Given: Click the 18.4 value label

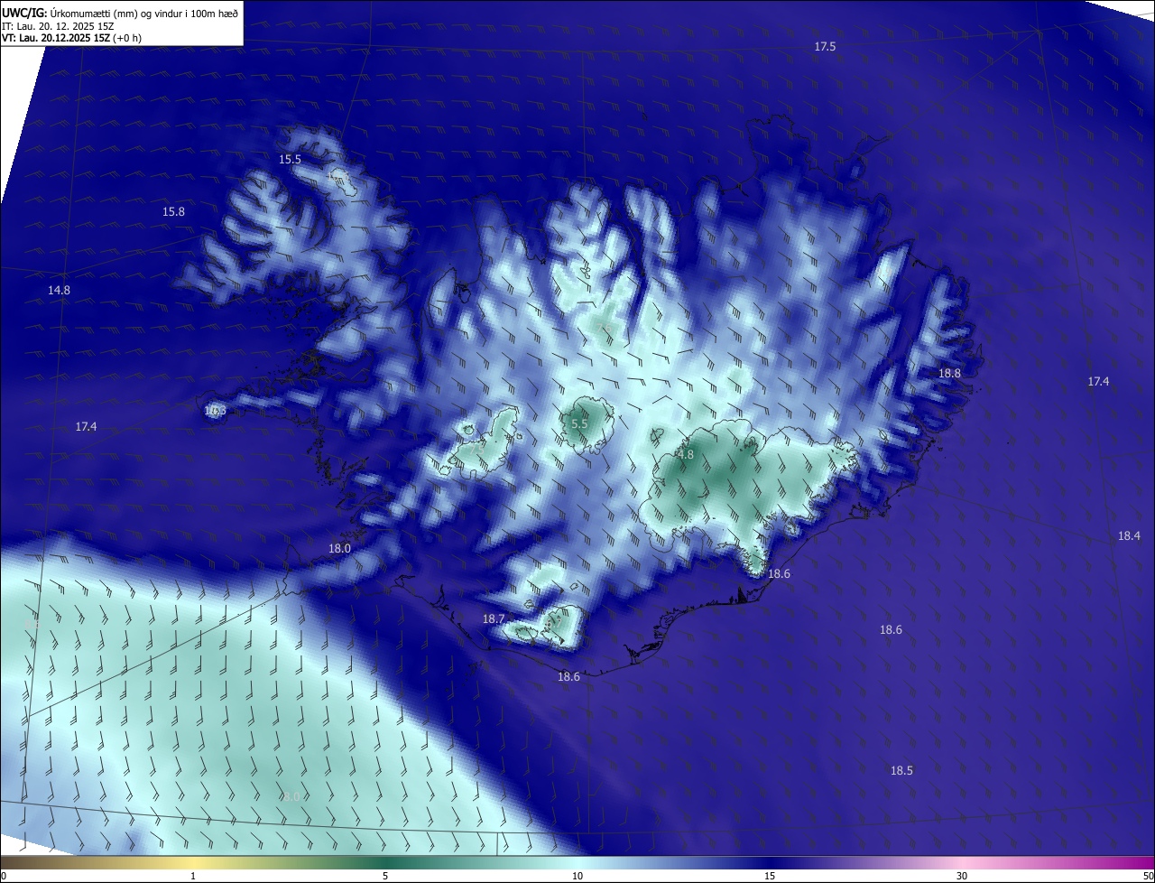Looking at the screenshot, I should click(1129, 535).
